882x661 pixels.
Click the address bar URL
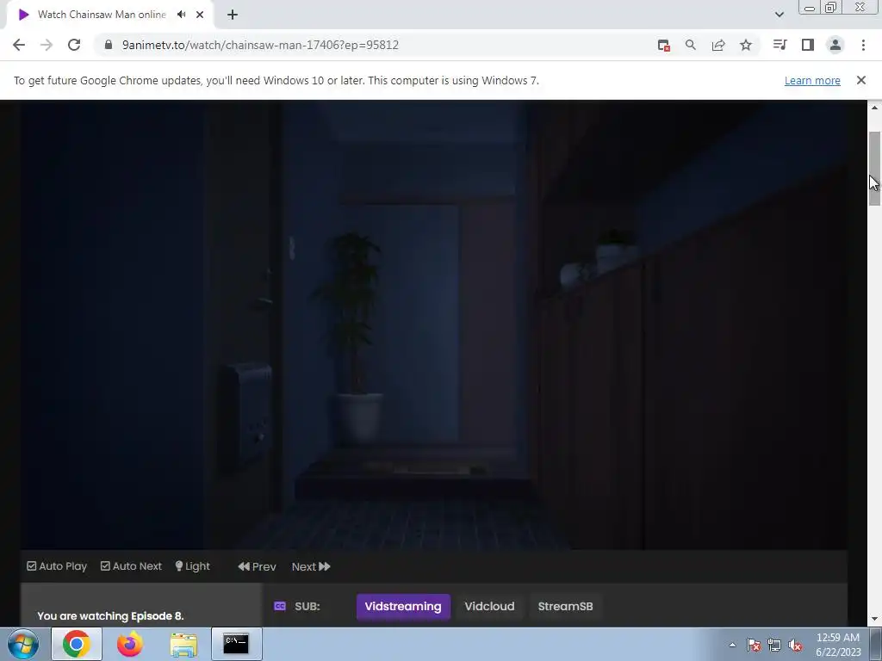point(260,45)
